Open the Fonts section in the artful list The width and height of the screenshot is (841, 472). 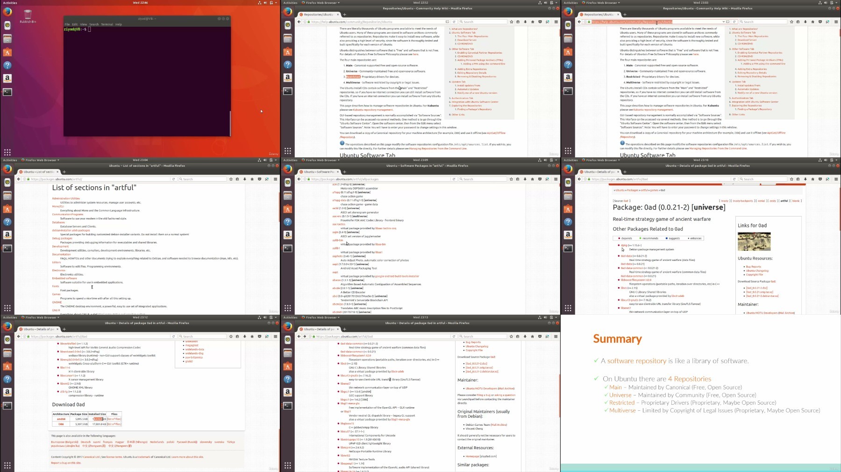56,286
